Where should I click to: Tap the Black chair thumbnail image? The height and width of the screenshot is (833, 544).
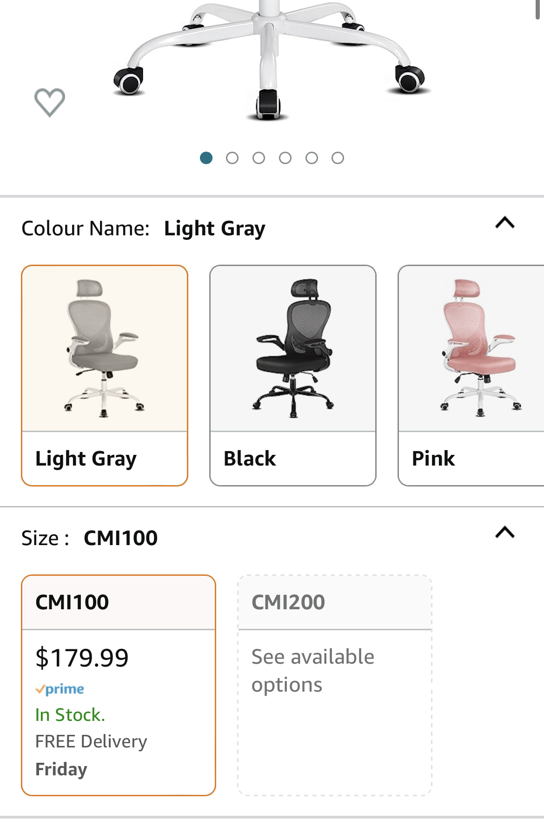pyautogui.click(x=293, y=348)
